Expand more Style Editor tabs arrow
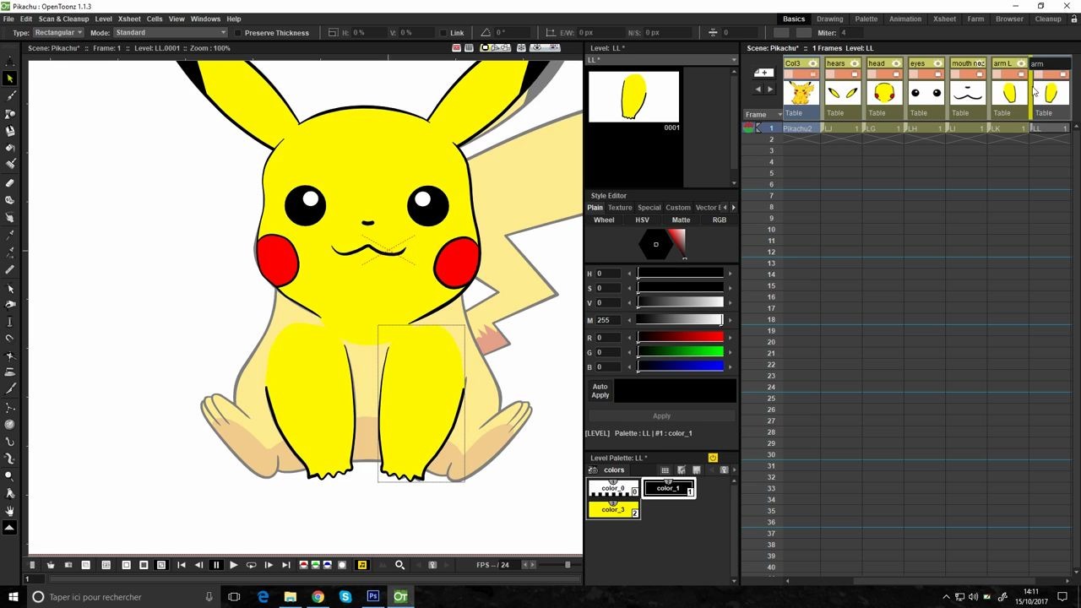The image size is (1081, 608). 733,207
